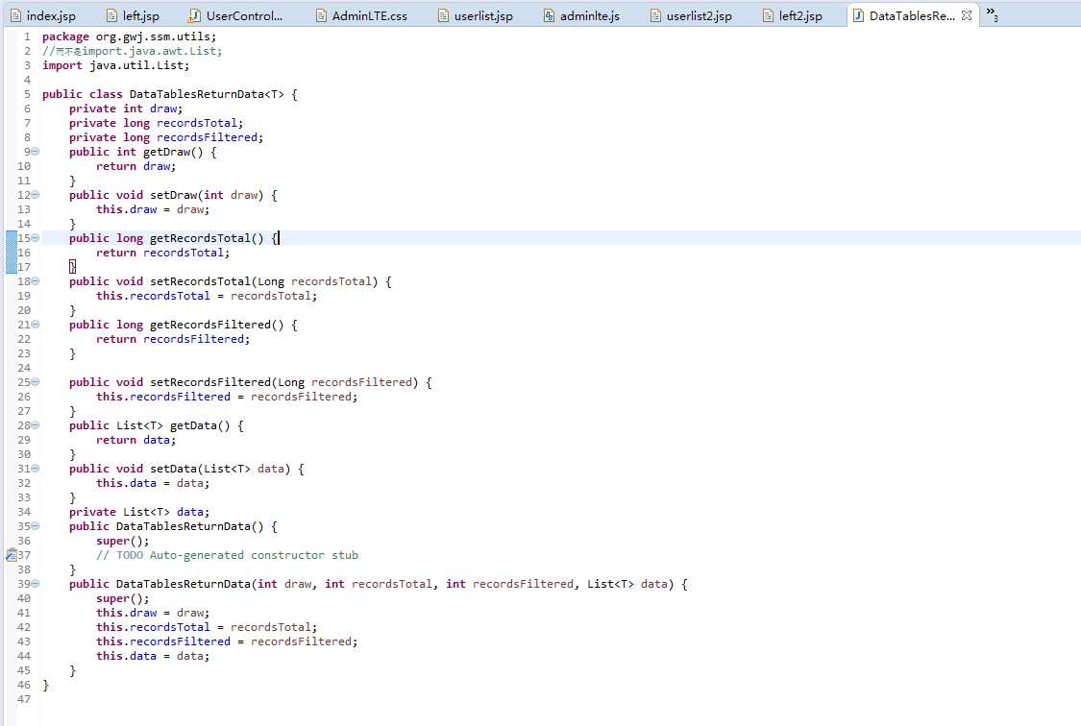
Task: Click the userlist.jsp file icon
Action: [443, 15]
